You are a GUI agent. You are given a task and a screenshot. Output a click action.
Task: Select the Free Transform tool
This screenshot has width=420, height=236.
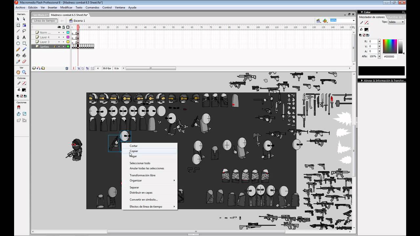tap(18, 25)
